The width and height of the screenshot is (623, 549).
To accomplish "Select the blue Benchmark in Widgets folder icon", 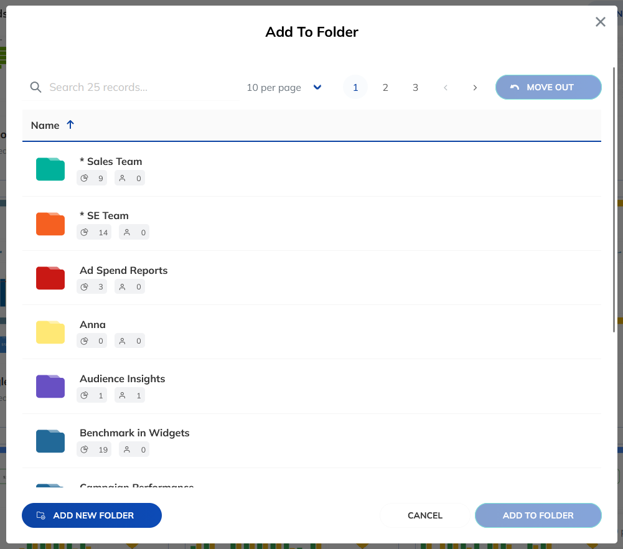I will click(x=50, y=441).
